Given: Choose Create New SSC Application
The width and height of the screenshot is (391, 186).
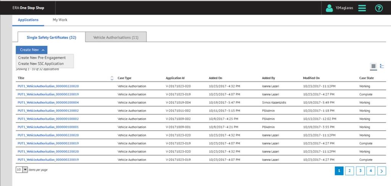Looking at the screenshot, I should (41, 64).
